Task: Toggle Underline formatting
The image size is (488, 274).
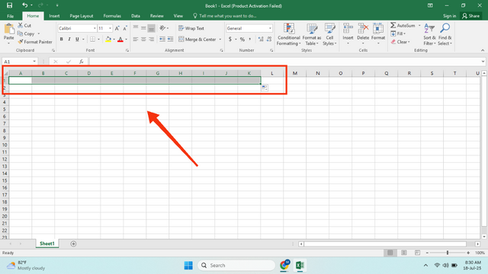Action: tap(77, 39)
